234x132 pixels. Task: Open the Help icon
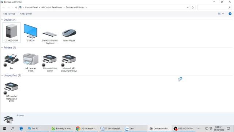click(x=230, y=14)
